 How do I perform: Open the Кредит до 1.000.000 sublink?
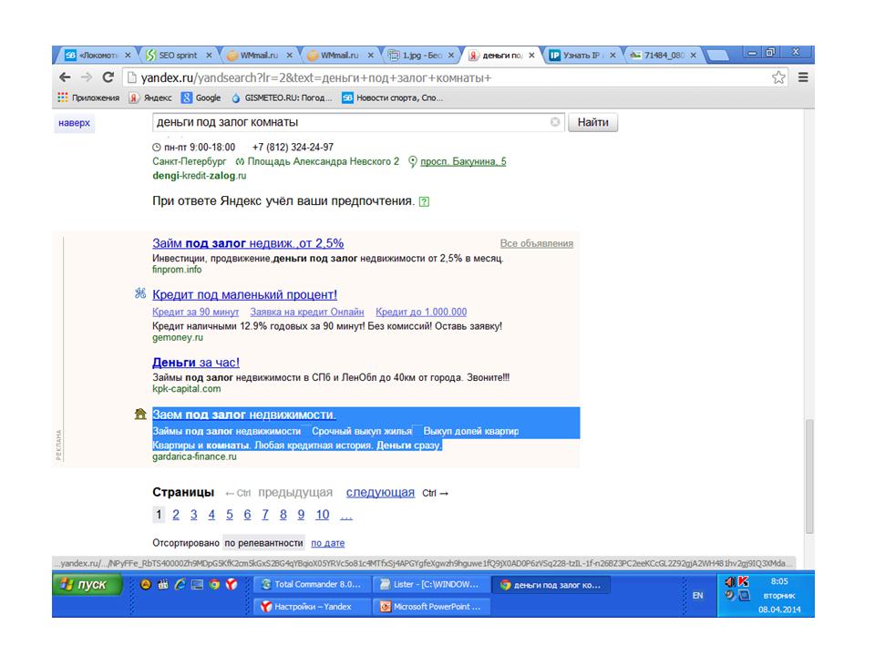pos(421,313)
